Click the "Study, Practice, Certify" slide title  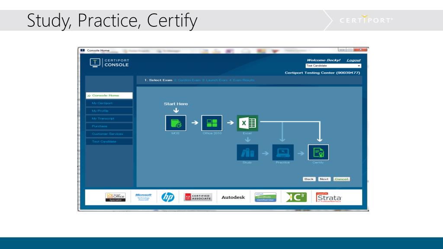112,20
